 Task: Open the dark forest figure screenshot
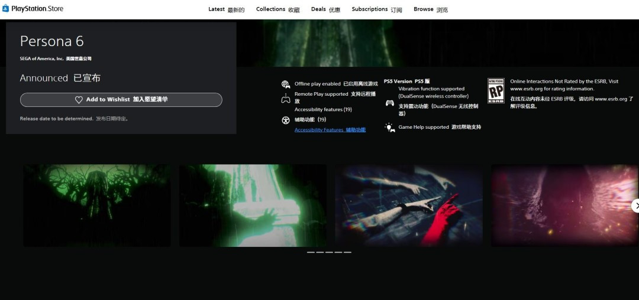pyautogui.click(x=97, y=206)
